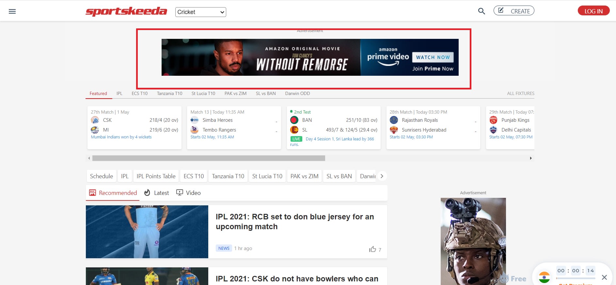The width and height of the screenshot is (616, 285).
Task: Click Without Remorse banner ad
Action: tap(310, 57)
